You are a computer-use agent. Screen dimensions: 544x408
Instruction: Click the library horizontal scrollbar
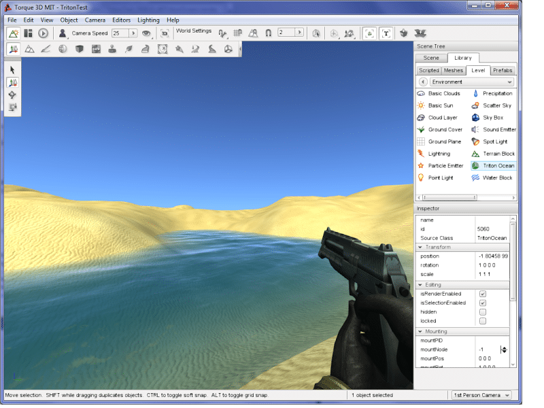pos(450,198)
